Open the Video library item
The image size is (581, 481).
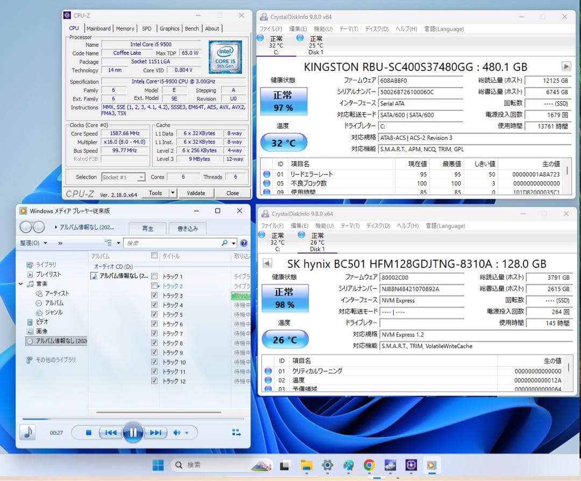coord(38,322)
